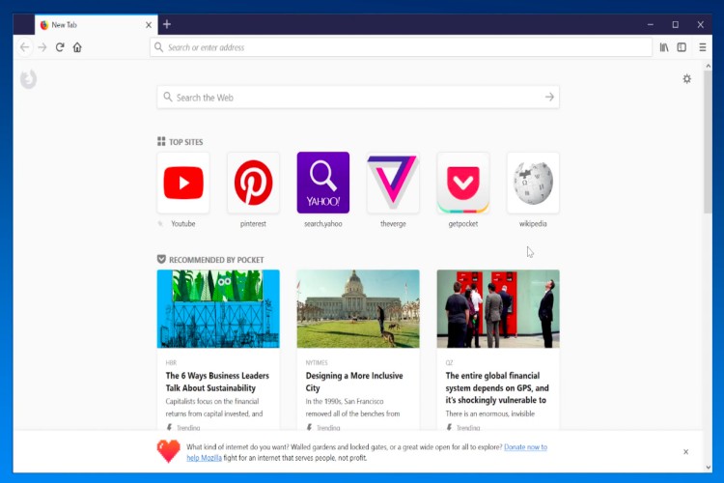Click the heart icon in donation banner

tap(169, 451)
